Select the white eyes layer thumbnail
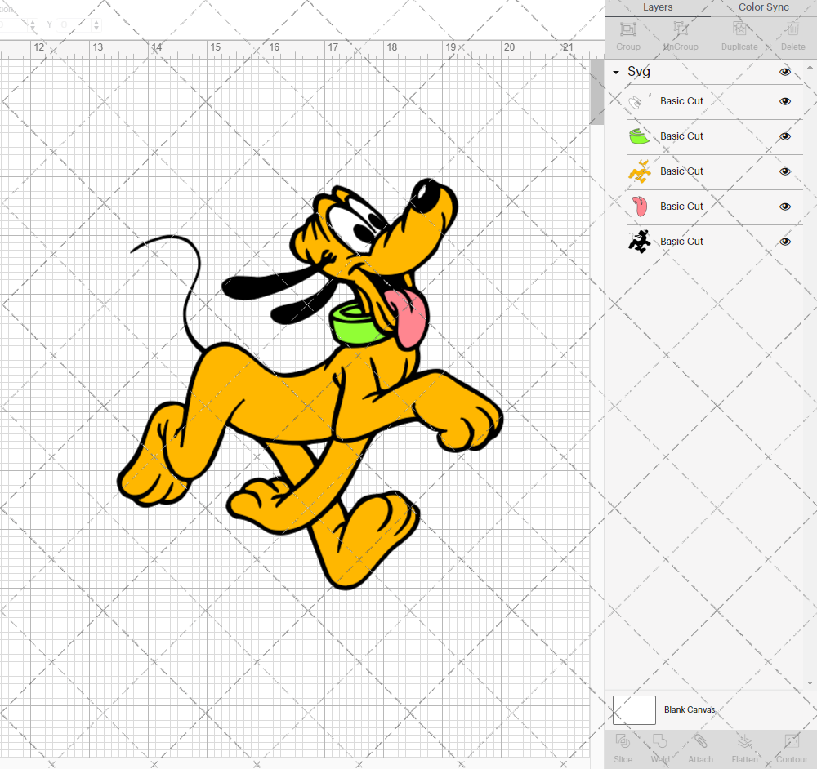 click(x=639, y=101)
